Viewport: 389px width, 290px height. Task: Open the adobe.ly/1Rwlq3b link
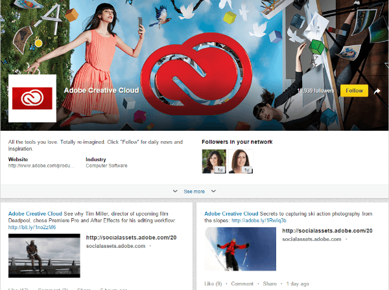pyautogui.click(x=259, y=220)
